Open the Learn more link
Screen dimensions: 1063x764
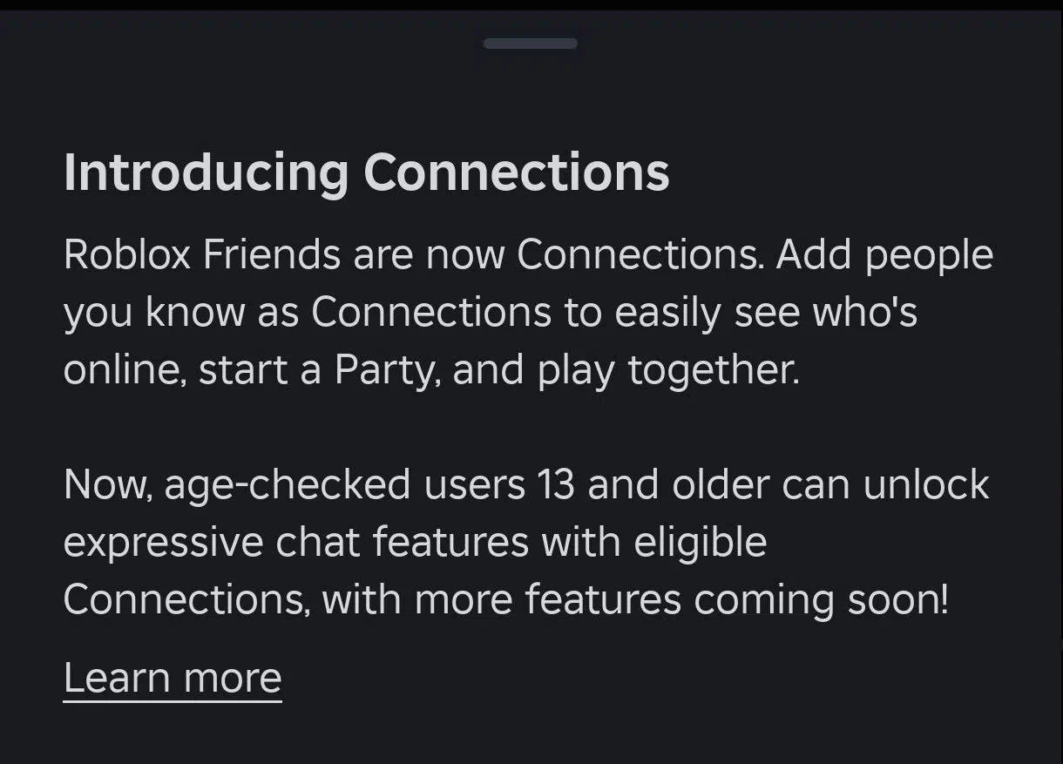[173, 677]
